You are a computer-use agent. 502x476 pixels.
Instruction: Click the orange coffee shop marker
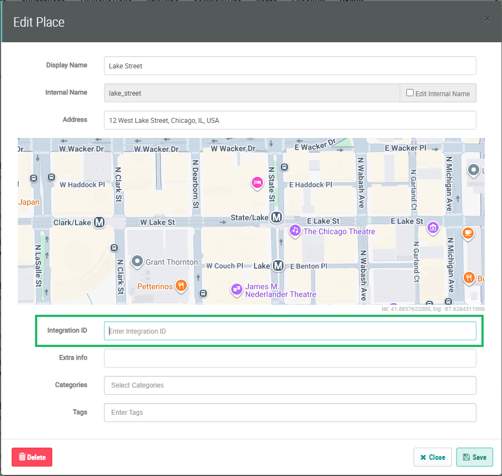(468, 232)
